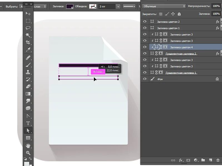Image resolution: width=222 pixels, height=166 pixels.
Task: Select the Eyedropper tool
Action: coord(28,50)
